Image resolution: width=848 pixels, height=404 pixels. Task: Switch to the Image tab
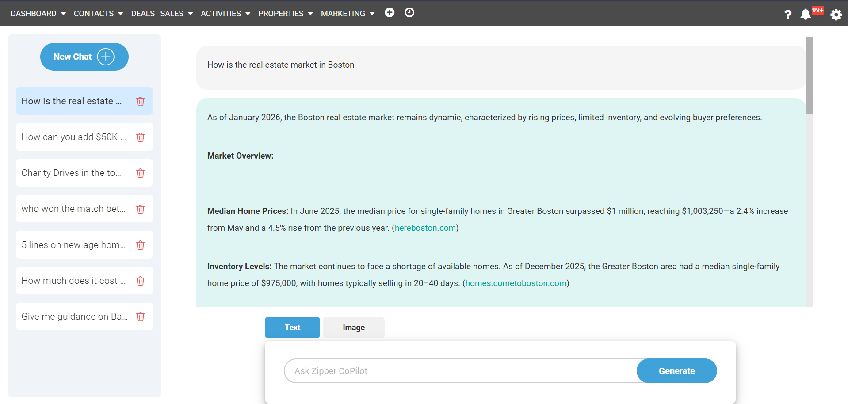[353, 328]
